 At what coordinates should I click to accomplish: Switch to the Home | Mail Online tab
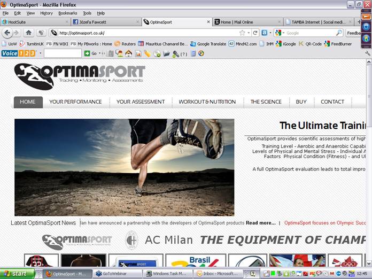[247, 22]
